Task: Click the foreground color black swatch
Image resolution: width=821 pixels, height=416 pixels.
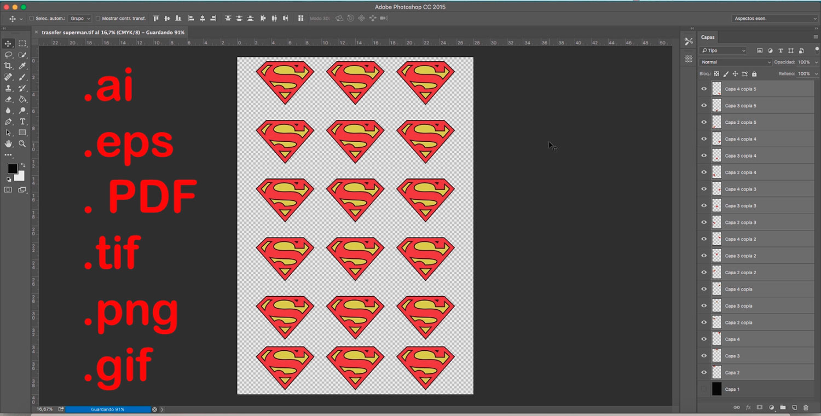Action: (x=12, y=169)
